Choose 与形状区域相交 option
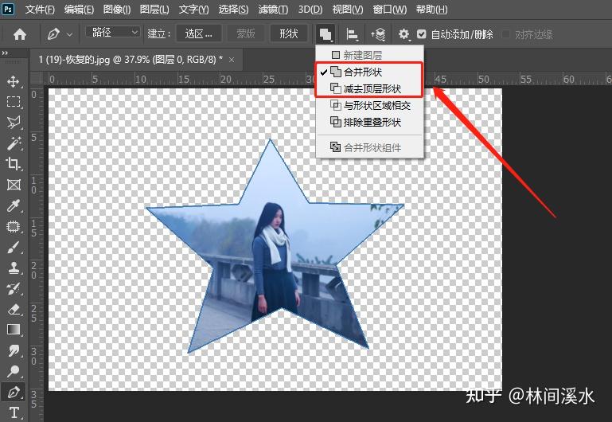The height and width of the screenshot is (422, 612). 369,105
